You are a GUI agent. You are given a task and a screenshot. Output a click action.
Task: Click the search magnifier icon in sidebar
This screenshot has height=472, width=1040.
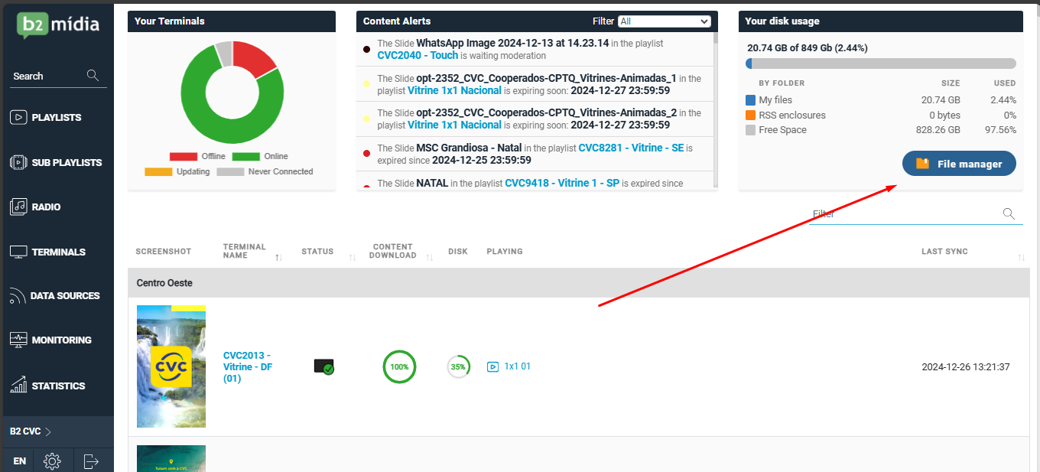tap(93, 75)
